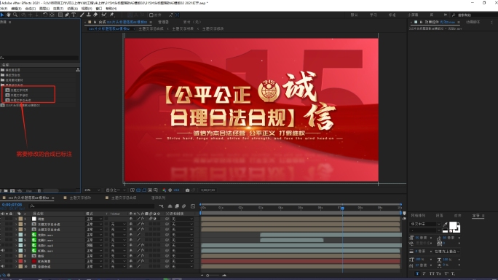Switch to the 字符 panel tab
Screen dimensions: 498x280
475,216
